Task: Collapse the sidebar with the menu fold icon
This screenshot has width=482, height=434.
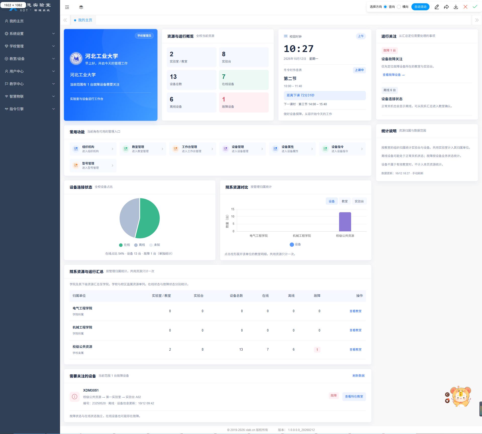Action: [x=67, y=7]
